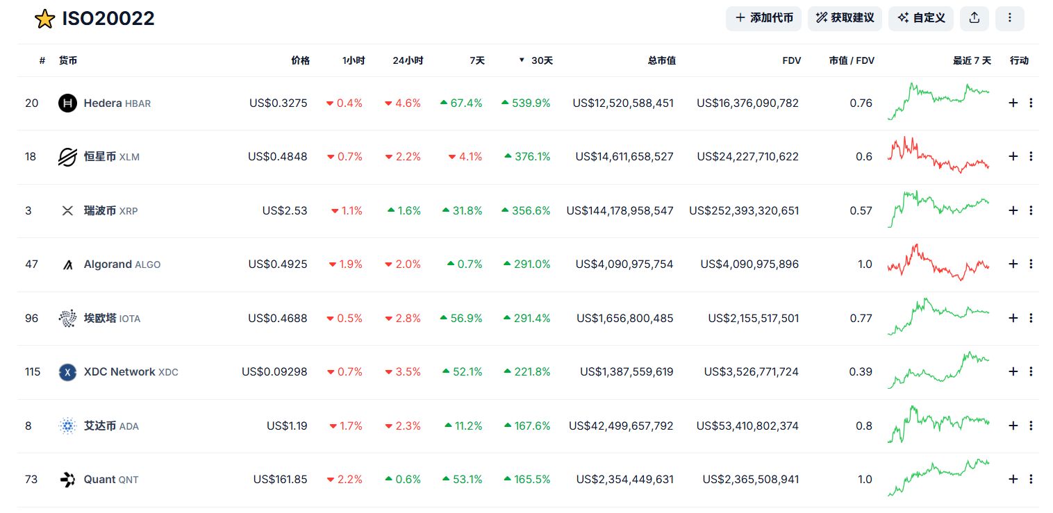Click the 添加代币 button
Screen dimensions: 1053x513
point(764,18)
